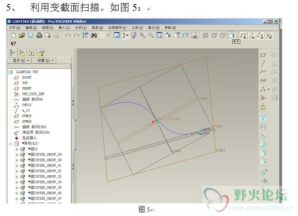Switch to hidden line display mode
Viewport: 298px width, 216px height.
point(214,35)
